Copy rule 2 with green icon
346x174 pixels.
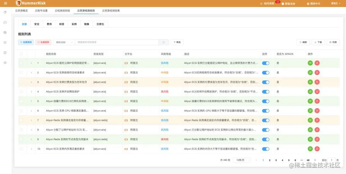310,72
